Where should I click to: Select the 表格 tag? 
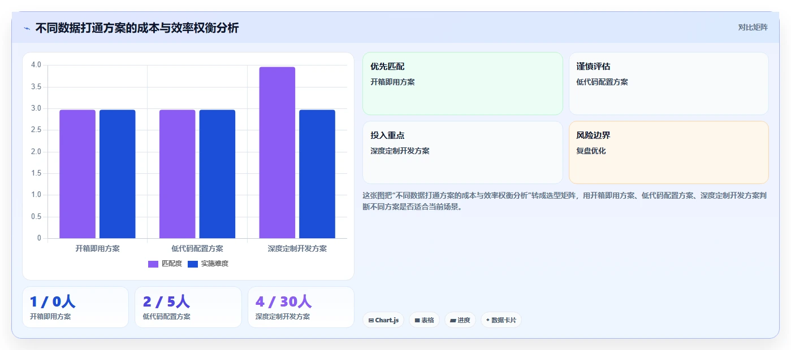[x=424, y=320]
